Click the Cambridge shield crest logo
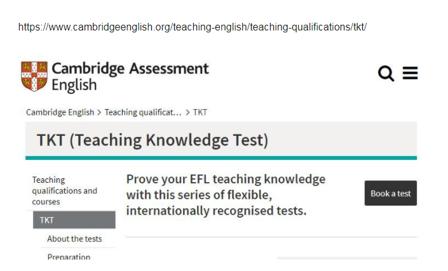 [34, 76]
